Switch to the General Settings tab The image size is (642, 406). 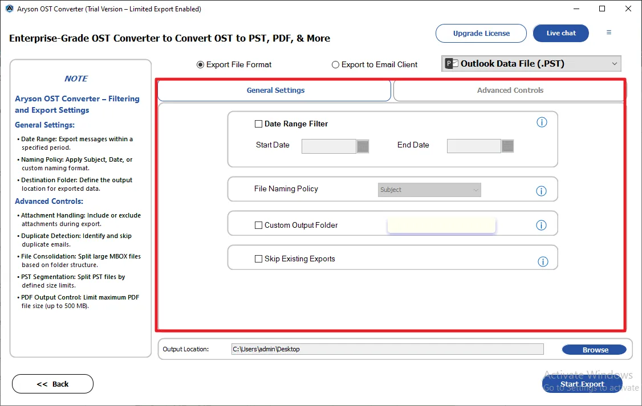point(274,91)
